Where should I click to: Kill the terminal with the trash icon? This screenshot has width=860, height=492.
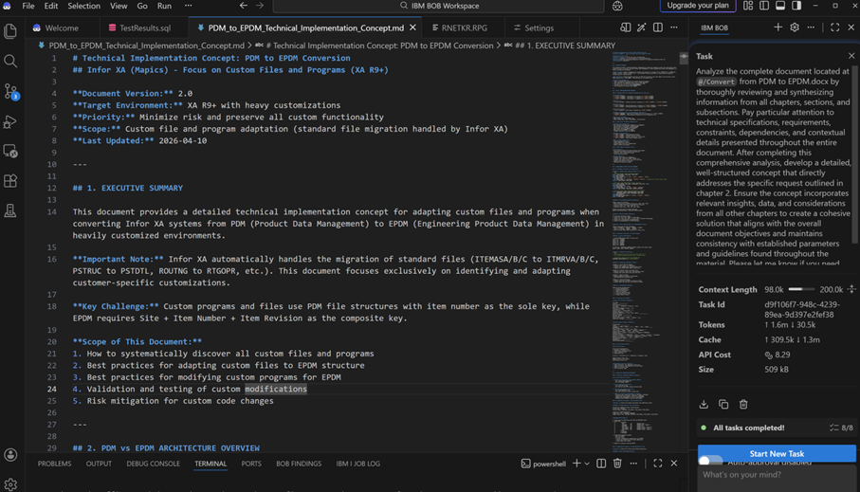617,464
